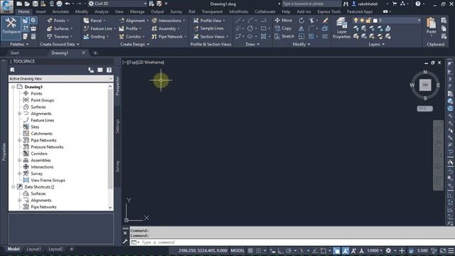Toggle object snap in status bar
Screen dimensions: 455x256
tap(323, 250)
